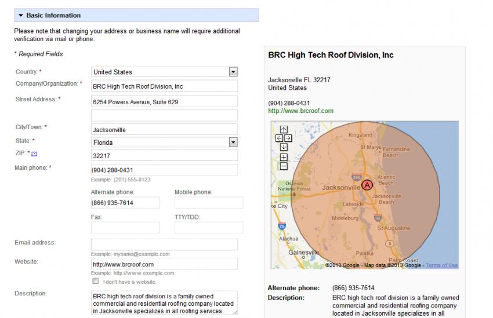Open the map Terms of Use link
Screen dimensions: 493x318
click(x=442, y=265)
